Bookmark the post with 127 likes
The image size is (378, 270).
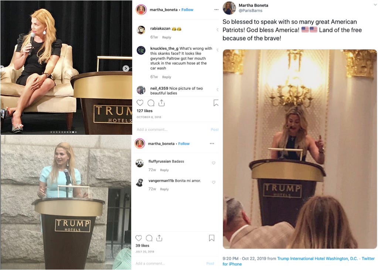[216, 103]
